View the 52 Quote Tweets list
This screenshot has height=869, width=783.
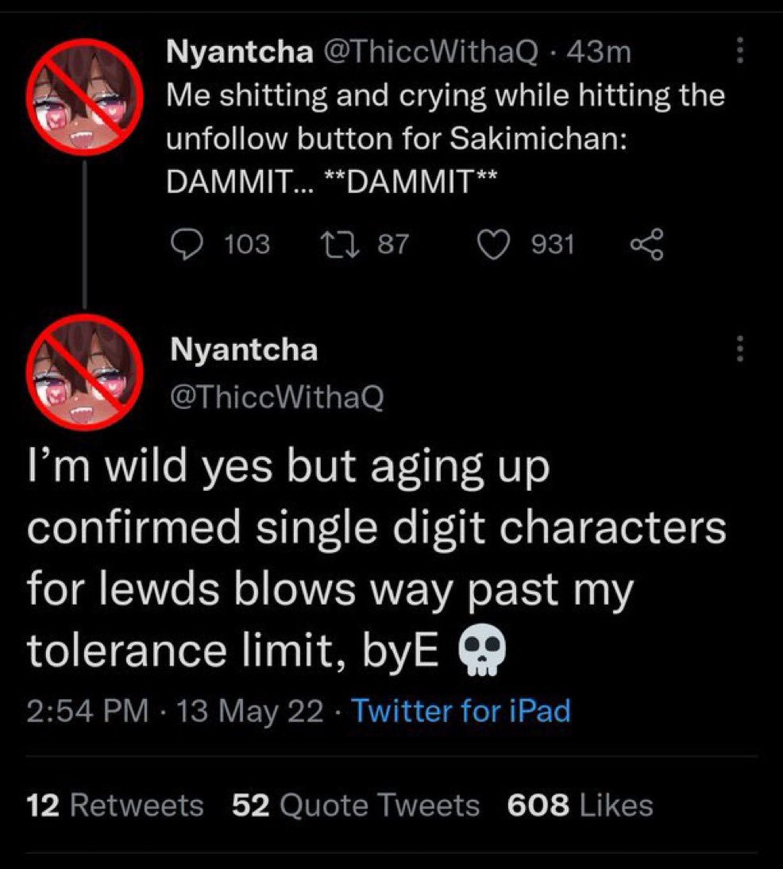point(356,805)
